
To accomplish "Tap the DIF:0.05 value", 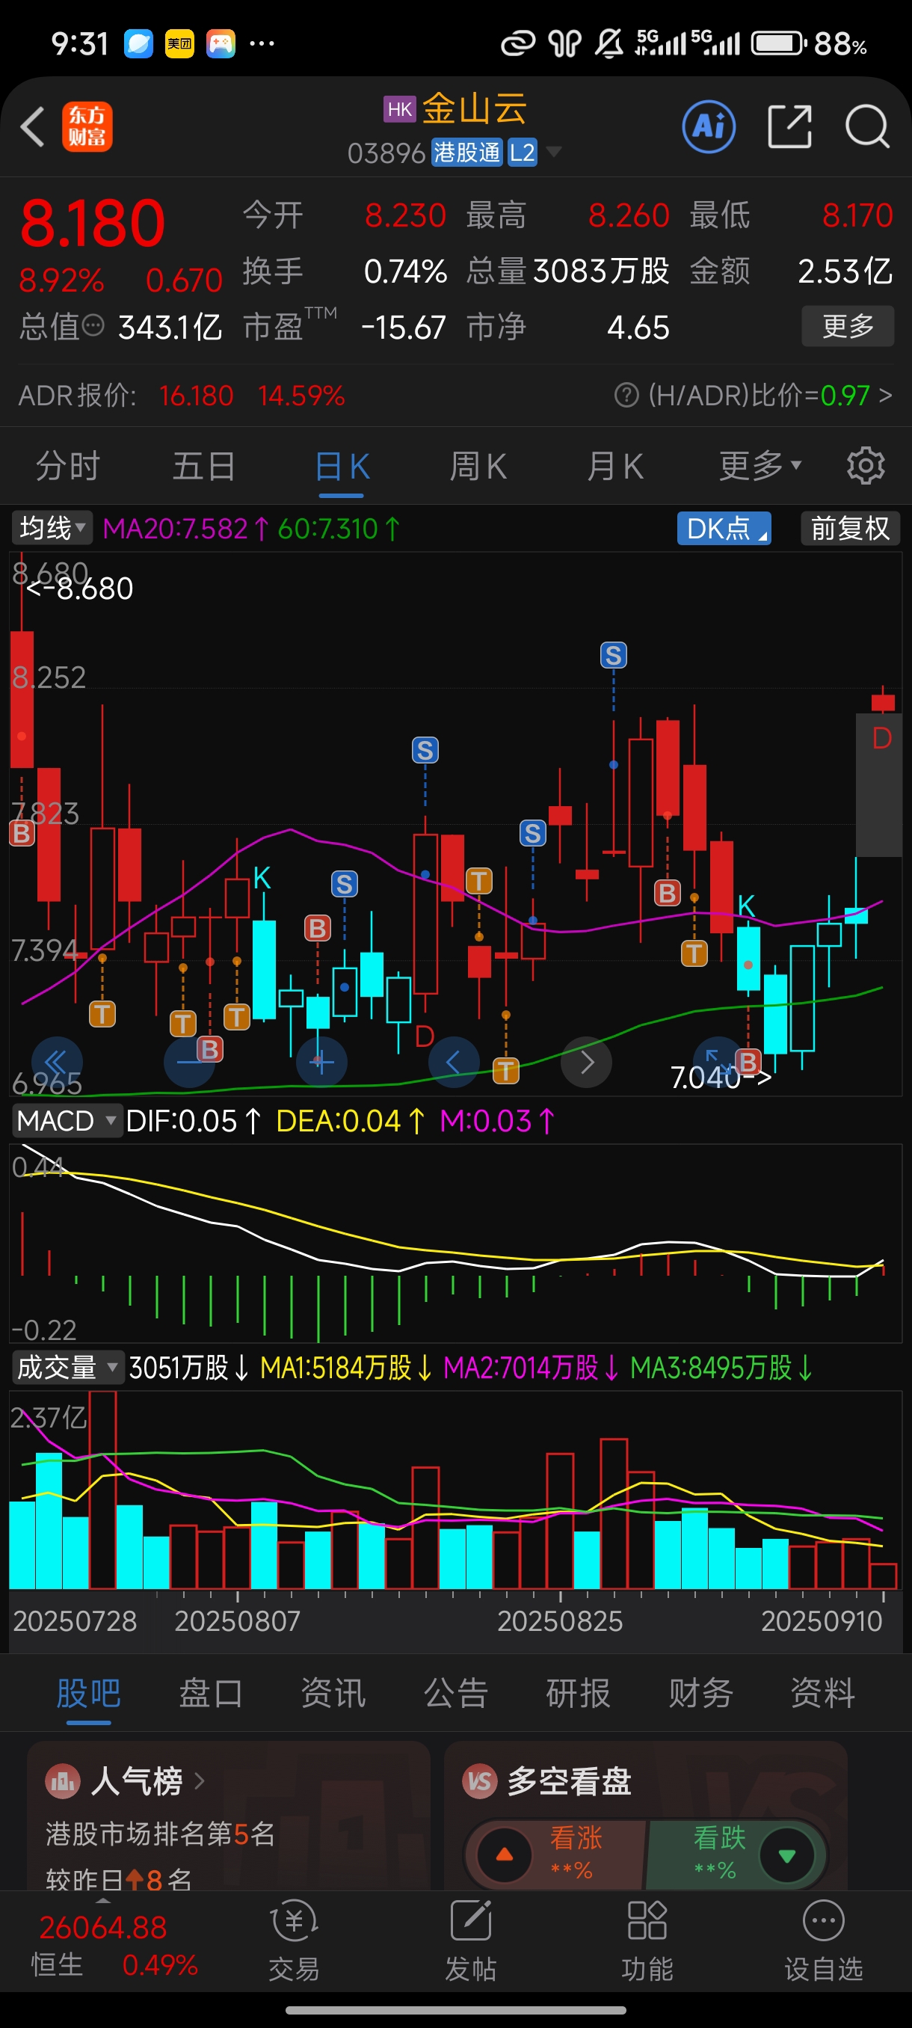I will pos(193,1120).
